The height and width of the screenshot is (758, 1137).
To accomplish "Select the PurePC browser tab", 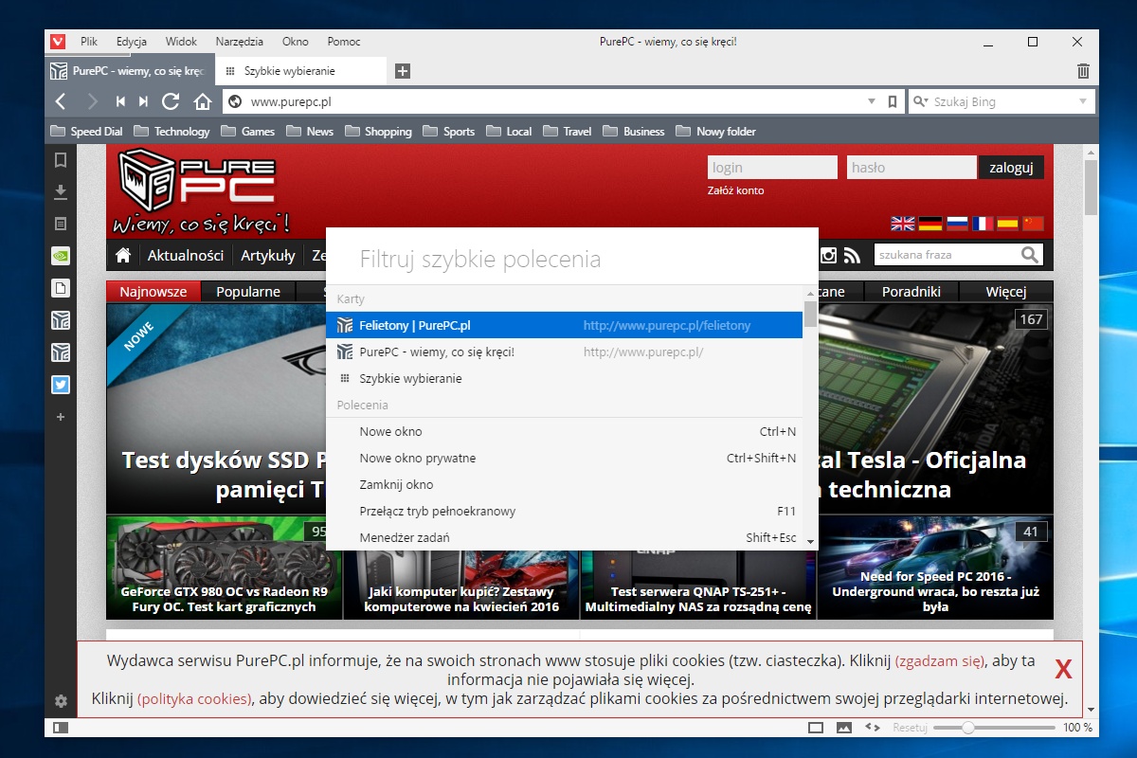I will coord(130,71).
